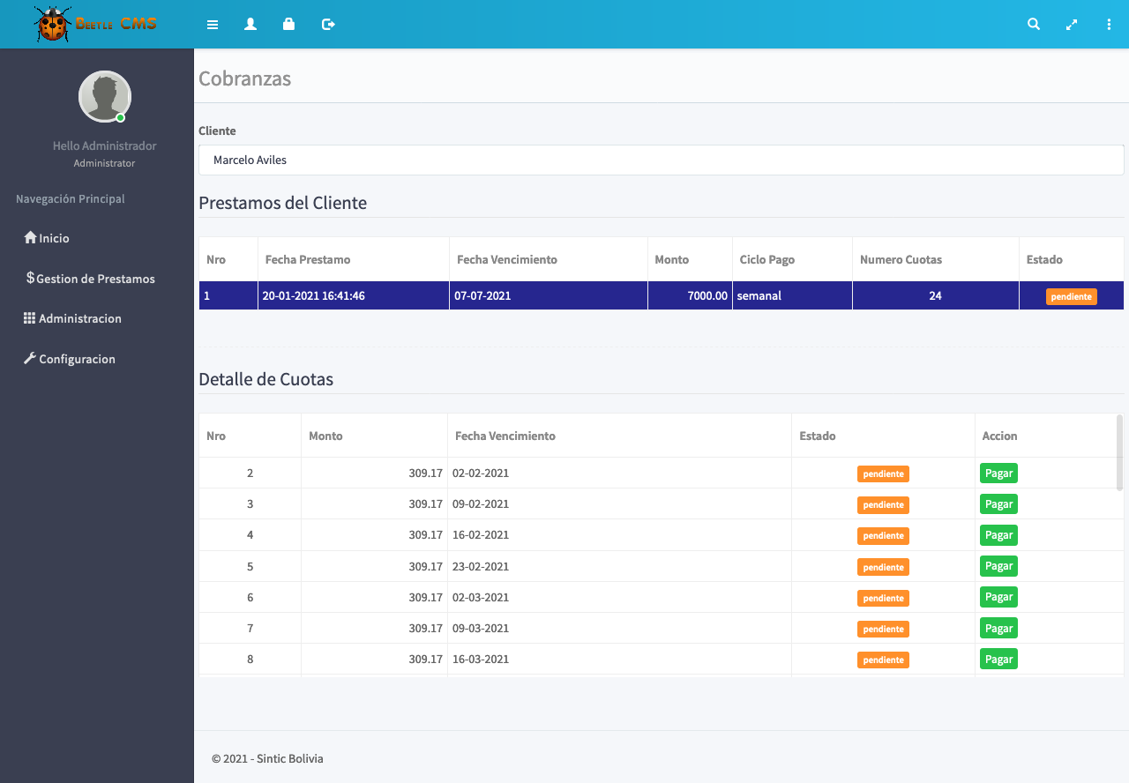Pay installment 8 with the Pagar button
Image resolution: width=1129 pixels, height=783 pixels.
pos(998,659)
